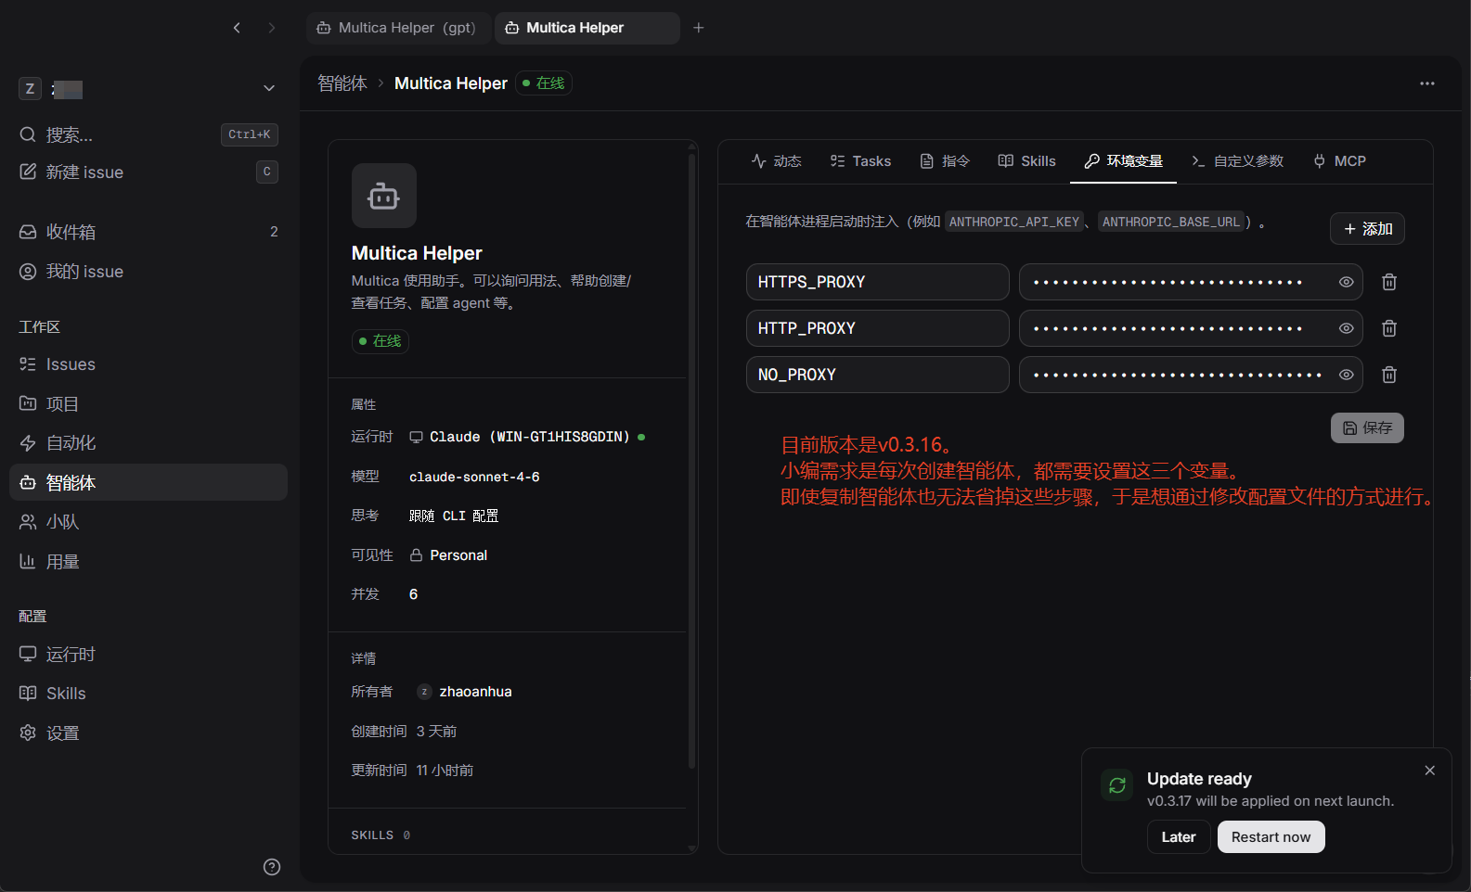Switch to the MCP tab

click(1339, 161)
